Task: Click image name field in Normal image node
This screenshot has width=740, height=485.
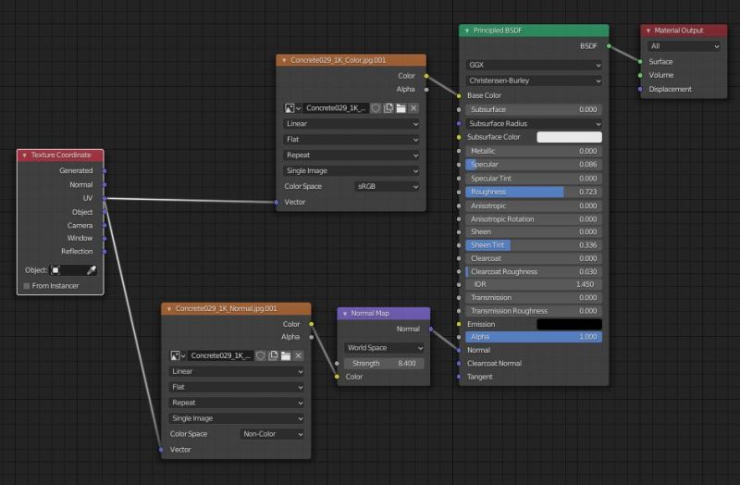Action: 220,355
